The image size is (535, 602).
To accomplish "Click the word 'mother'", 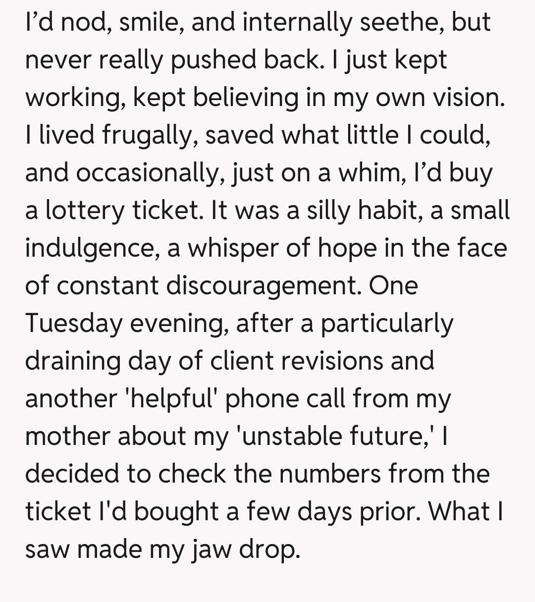I will point(67,436).
